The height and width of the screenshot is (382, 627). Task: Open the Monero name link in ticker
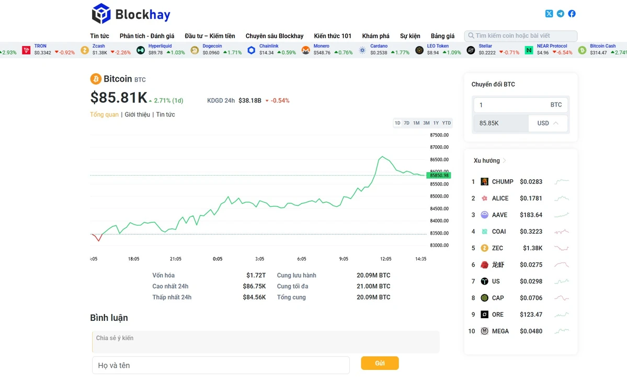click(321, 46)
